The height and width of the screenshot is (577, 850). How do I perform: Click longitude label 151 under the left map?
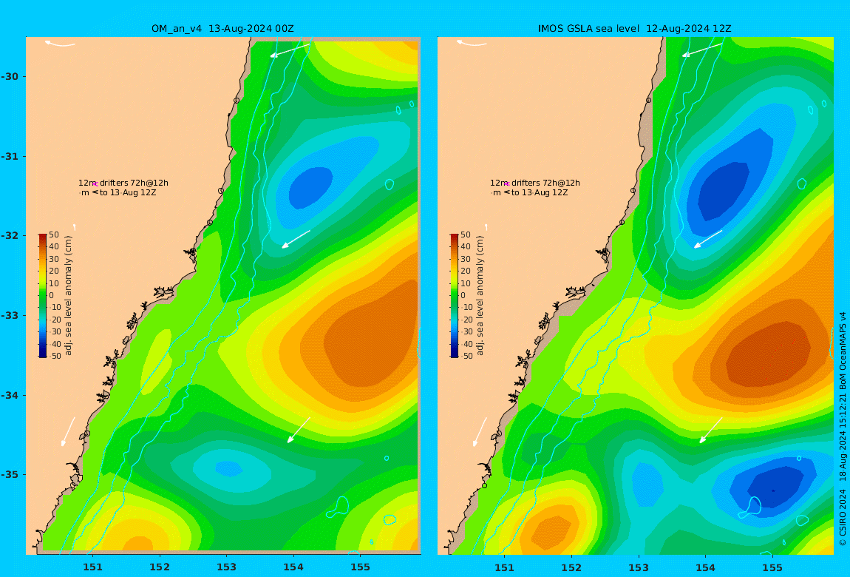pos(92,567)
